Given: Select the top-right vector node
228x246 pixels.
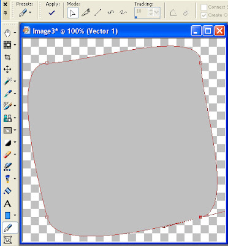Looking at the screenshot, I should pyautogui.click(x=200, y=63).
